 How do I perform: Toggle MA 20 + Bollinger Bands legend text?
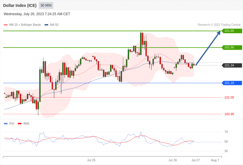tap(25, 25)
